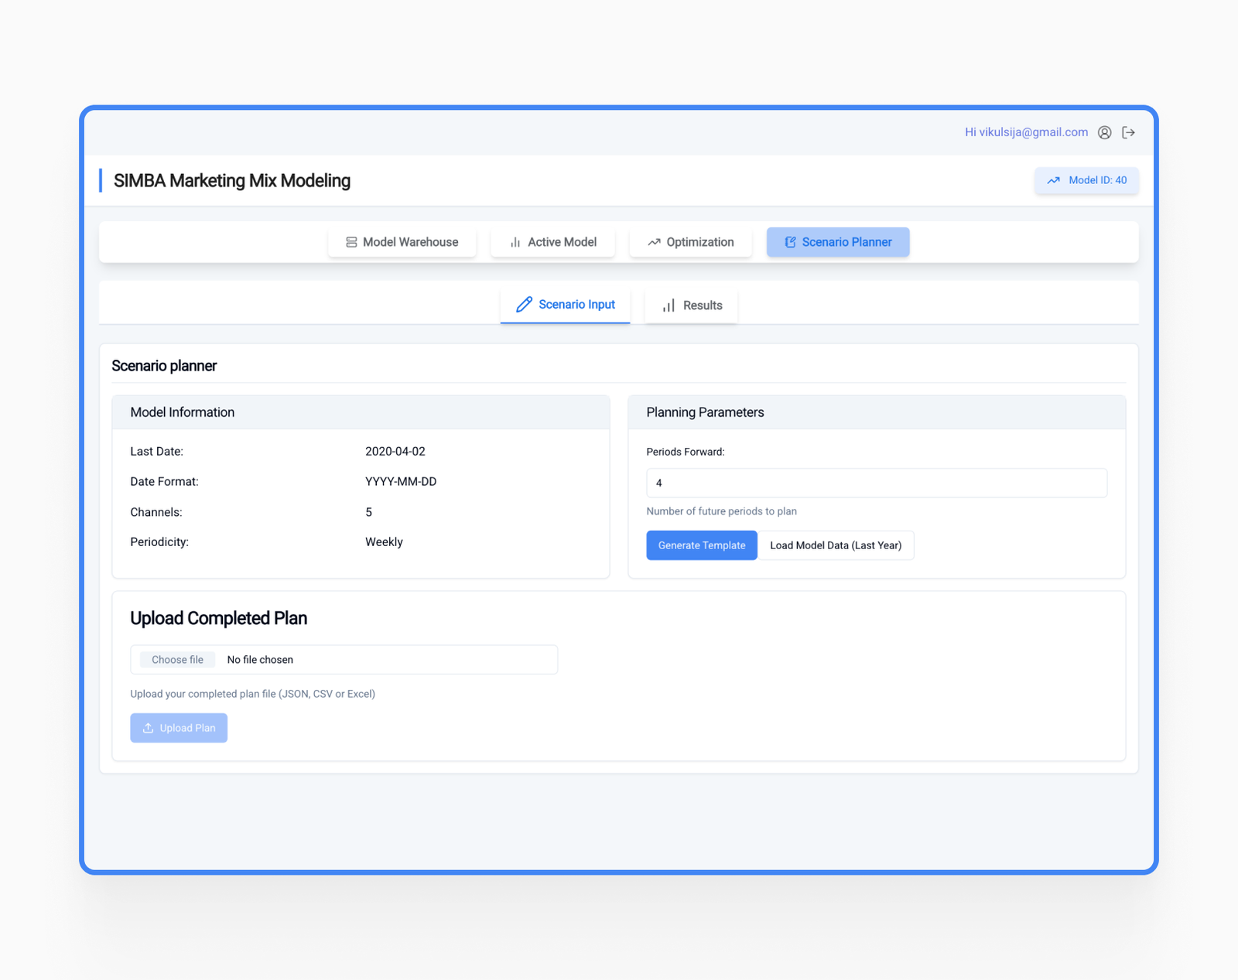Click the vikulsija@gmail.com greeting
The height and width of the screenshot is (980, 1238).
tap(1025, 132)
